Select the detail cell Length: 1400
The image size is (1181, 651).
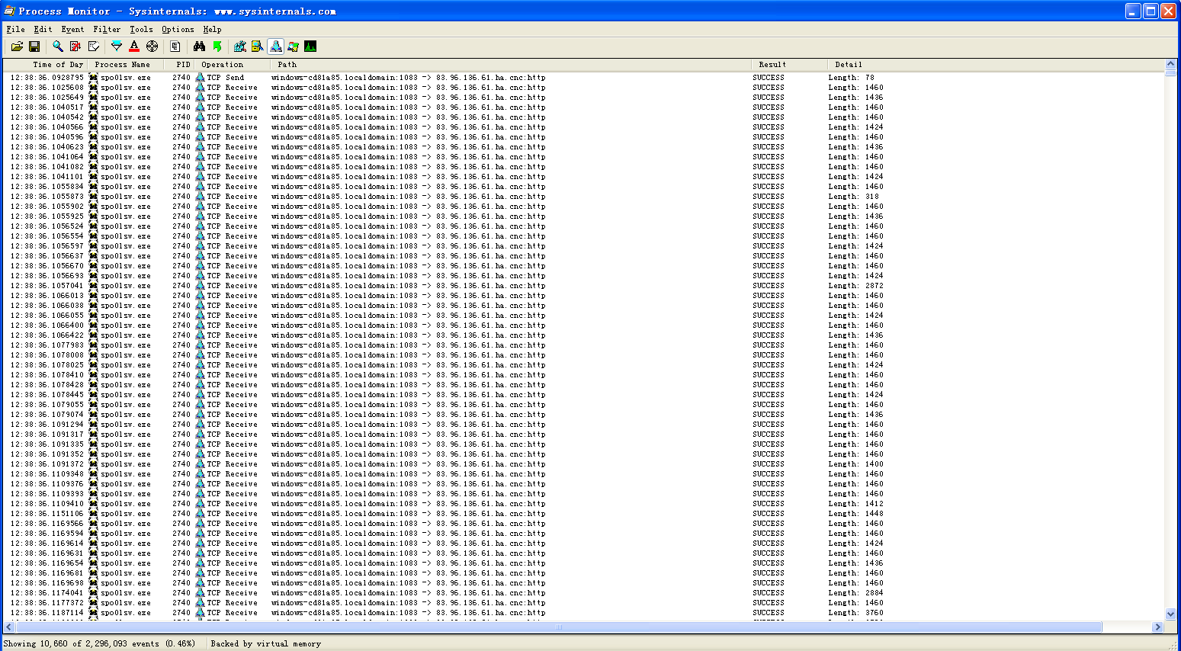[x=856, y=464]
